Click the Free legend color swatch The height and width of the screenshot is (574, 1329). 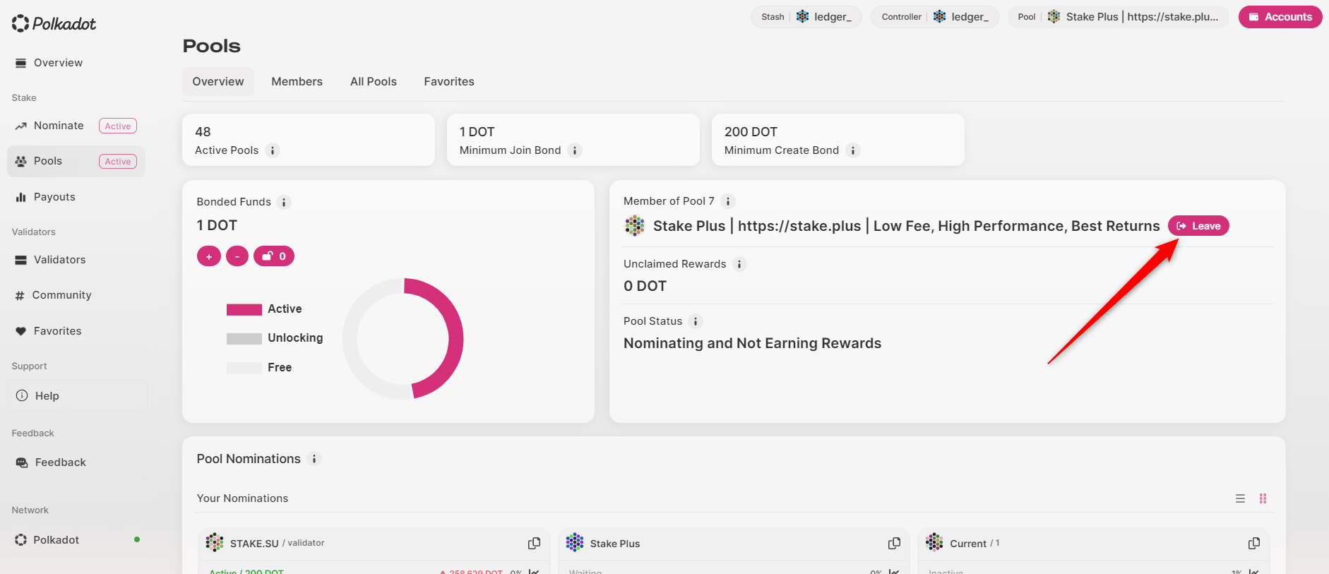[x=244, y=368]
